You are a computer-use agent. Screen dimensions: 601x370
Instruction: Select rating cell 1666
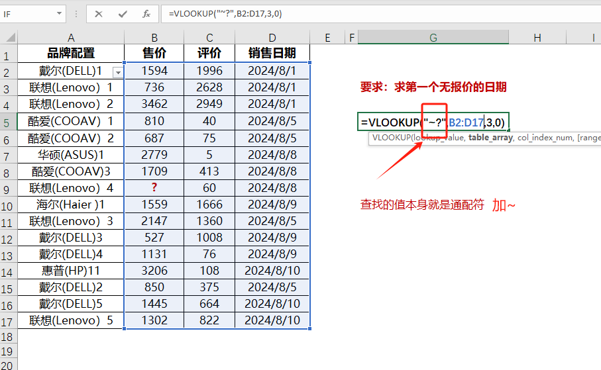[209, 205]
